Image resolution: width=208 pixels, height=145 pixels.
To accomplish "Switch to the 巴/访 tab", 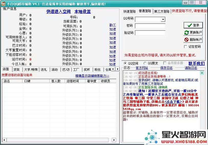I will click(66, 70).
